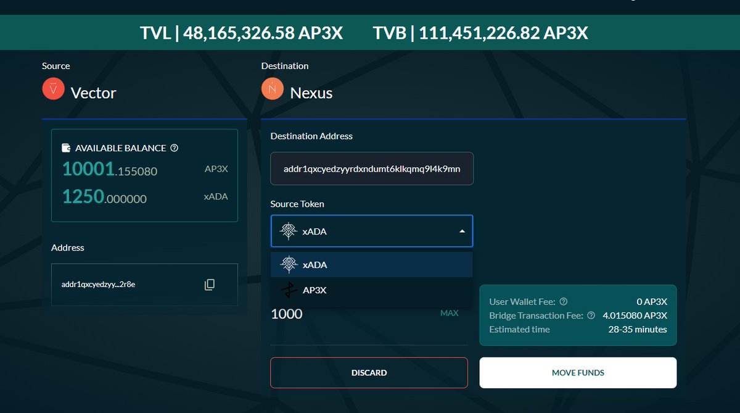Click the Source Token label
This screenshot has width=740, height=413.
tap(297, 204)
